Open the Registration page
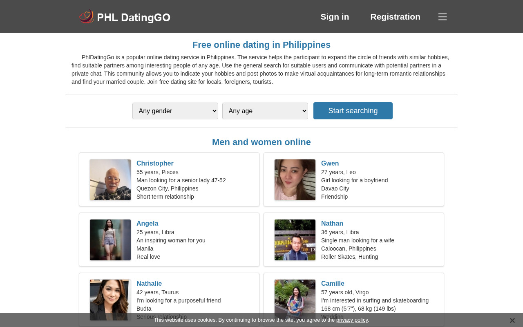The width and height of the screenshot is (523, 327). [395, 17]
